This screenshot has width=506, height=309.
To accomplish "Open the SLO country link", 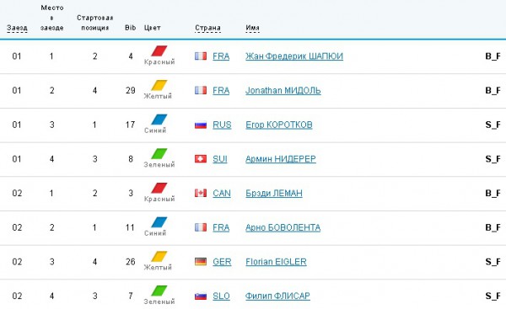I will pyautogui.click(x=221, y=296).
